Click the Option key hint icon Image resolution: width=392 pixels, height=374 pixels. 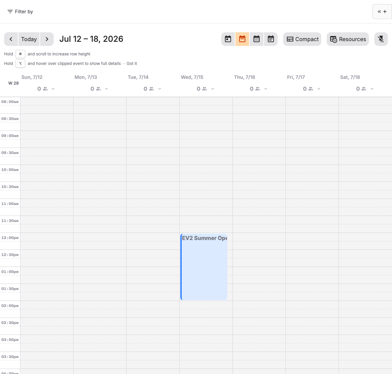pyautogui.click(x=20, y=64)
